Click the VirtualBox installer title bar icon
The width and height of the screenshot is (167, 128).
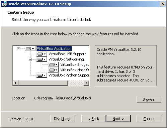coord(4,4)
